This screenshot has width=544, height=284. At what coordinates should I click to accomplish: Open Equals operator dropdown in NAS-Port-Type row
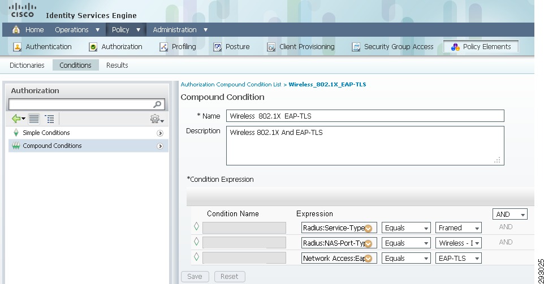coord(406,243)
